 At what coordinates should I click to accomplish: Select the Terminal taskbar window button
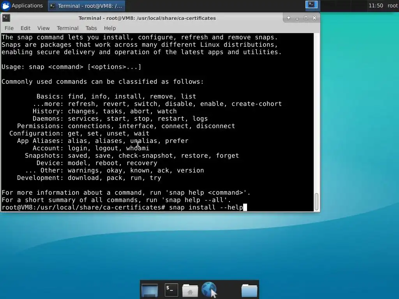pos(87,6)
